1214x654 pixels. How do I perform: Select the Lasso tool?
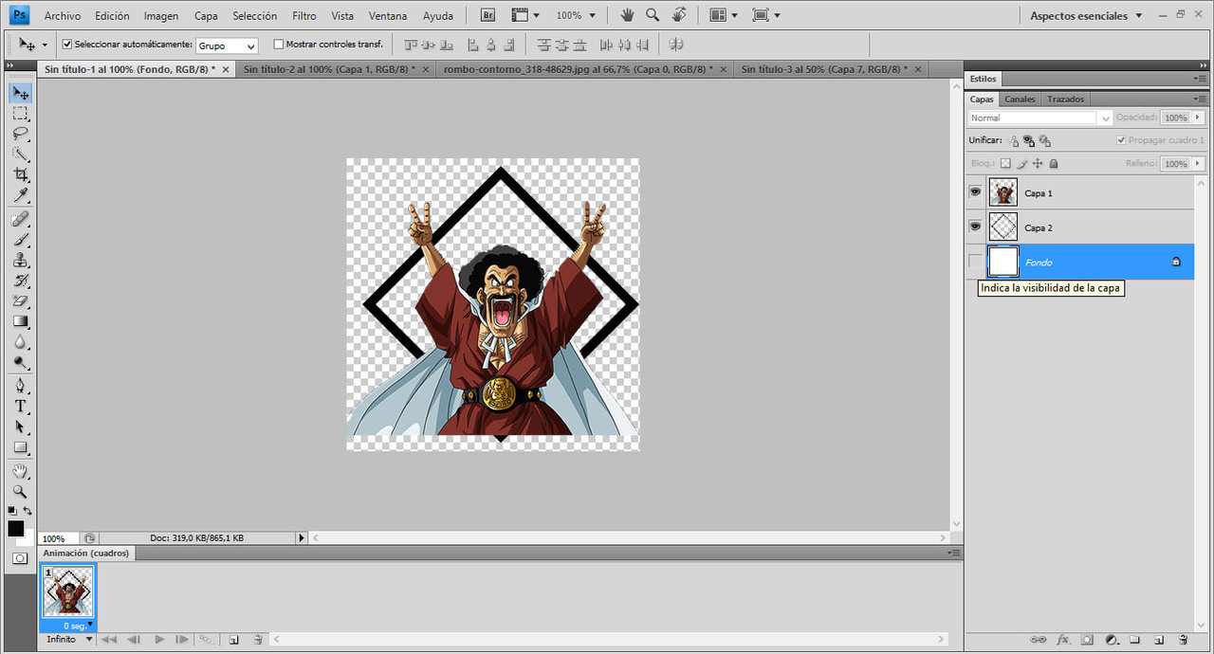20,135
